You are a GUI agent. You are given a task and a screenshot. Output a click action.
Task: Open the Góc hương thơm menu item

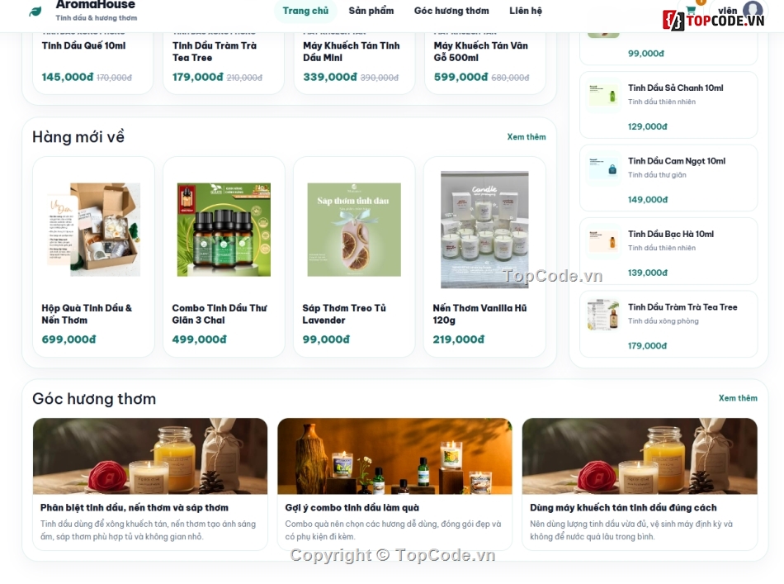coord(451,11)
